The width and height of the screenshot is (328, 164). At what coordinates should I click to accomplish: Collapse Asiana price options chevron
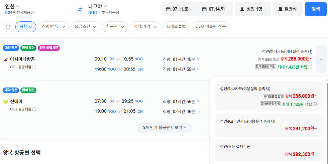pos(321,59)
